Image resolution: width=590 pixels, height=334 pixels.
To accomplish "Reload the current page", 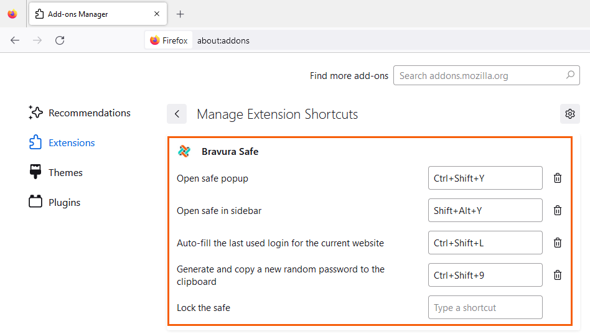I will click(x=60, y=40).
